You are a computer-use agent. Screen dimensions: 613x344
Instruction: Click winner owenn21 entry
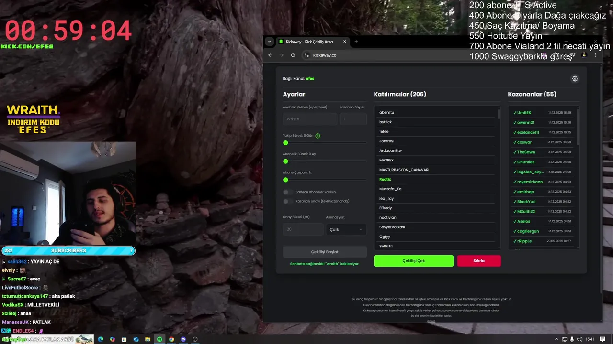[x=542, y=122]
